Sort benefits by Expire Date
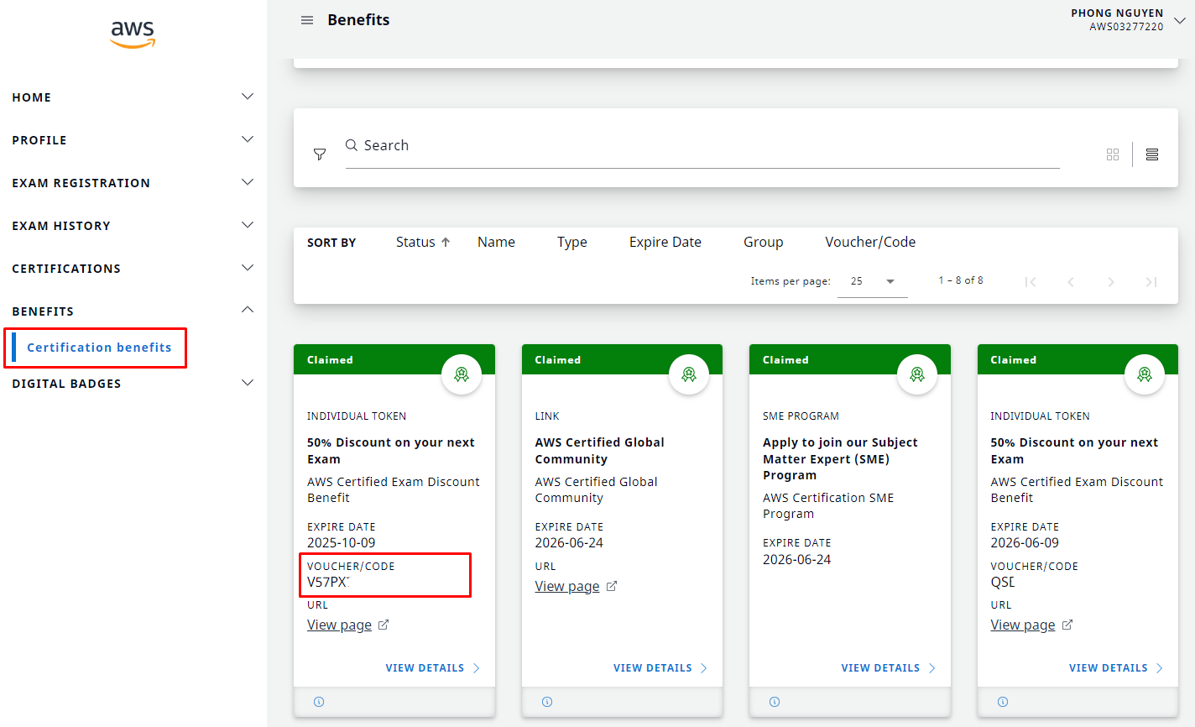The width and height of the screenshot is (1195, 727). click(665, 242)
